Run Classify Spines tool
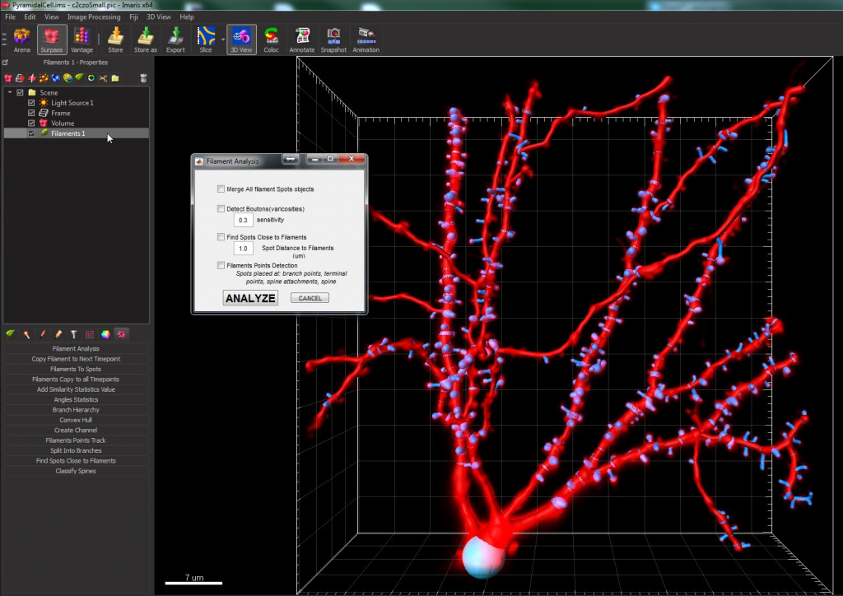 76,471
